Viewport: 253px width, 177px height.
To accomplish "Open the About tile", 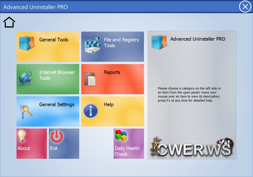I will 32,144.
